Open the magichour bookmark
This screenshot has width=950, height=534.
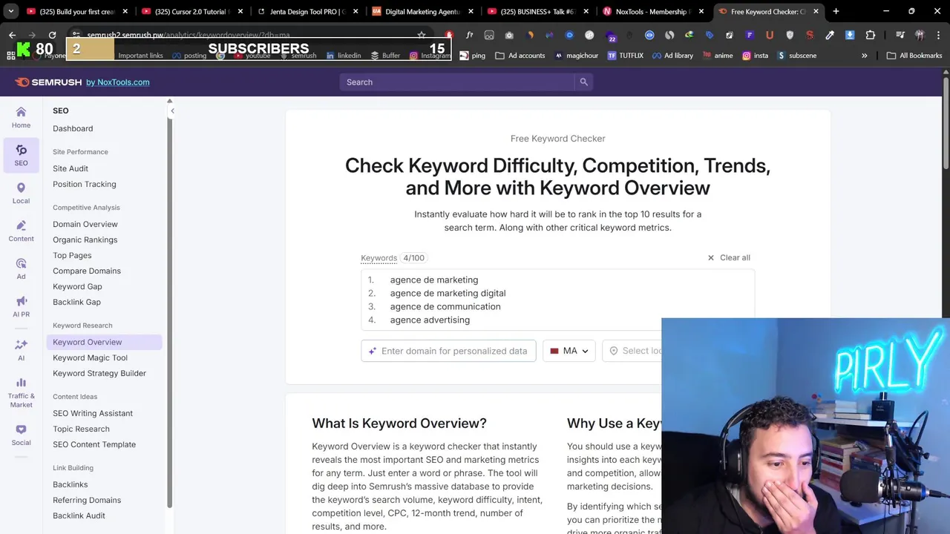coord(576,56)
